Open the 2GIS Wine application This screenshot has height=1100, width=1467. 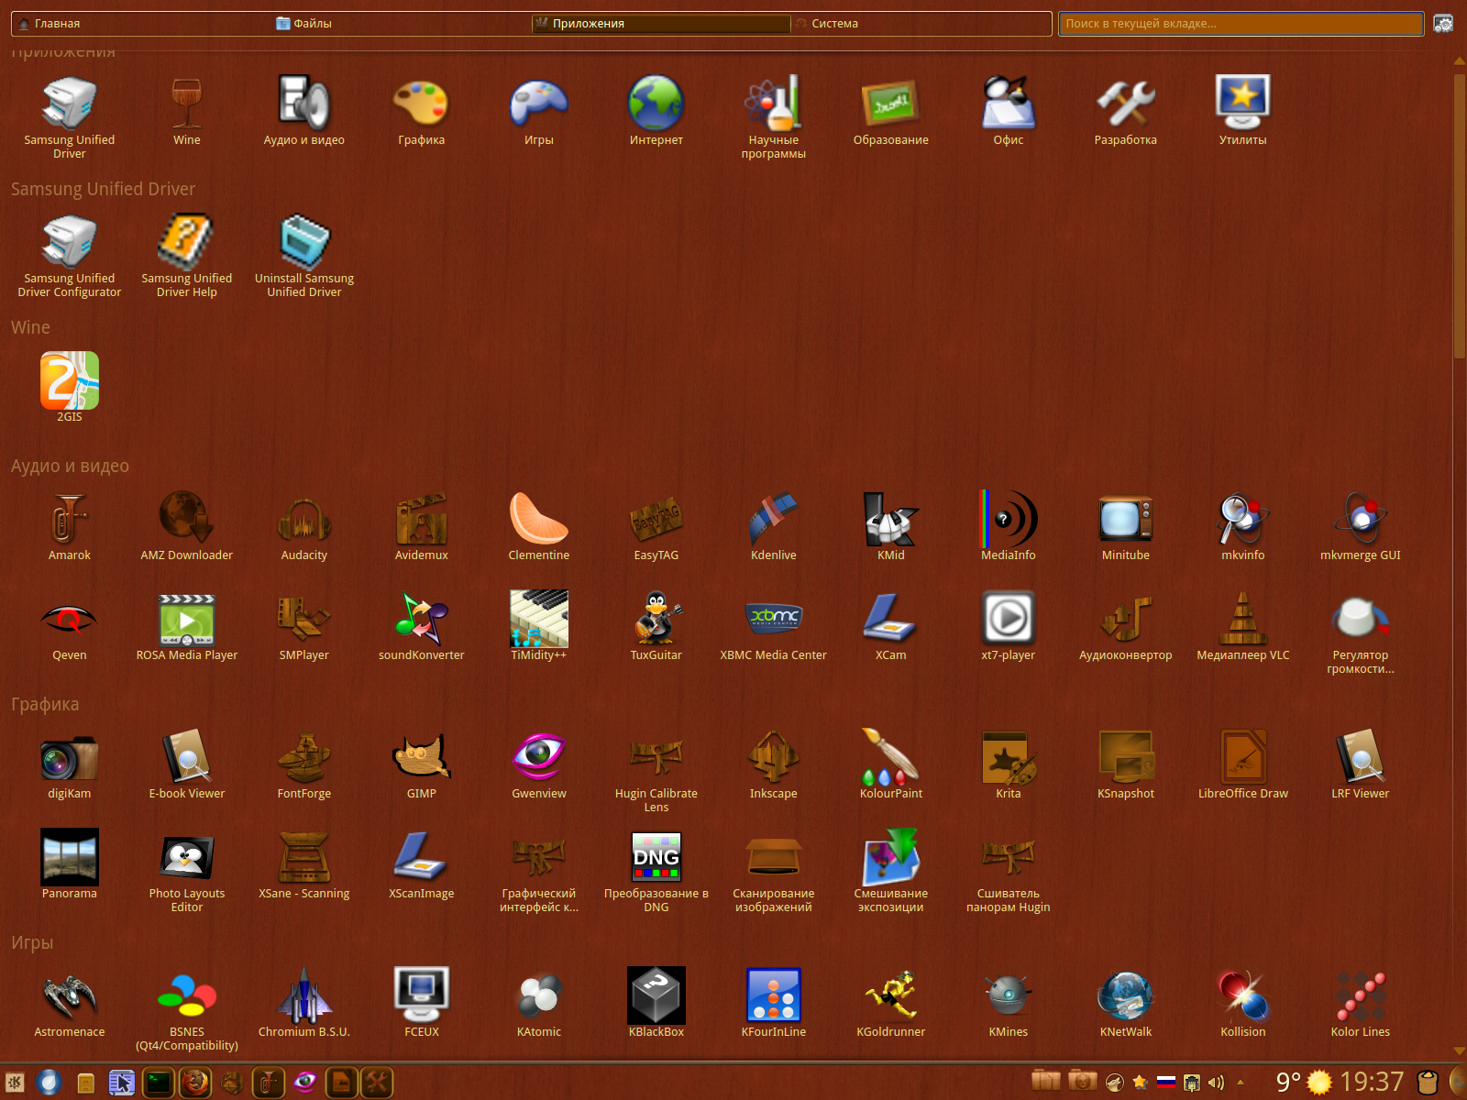click(x=70, y=389)
